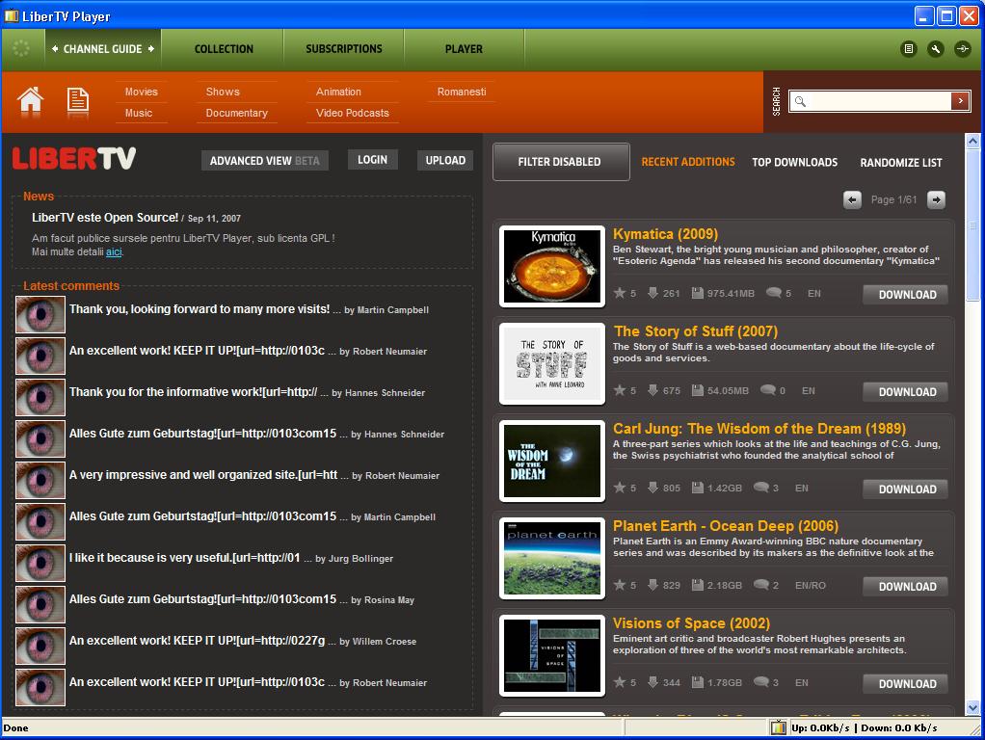Submit search with the red arrow button

(960, 100)
